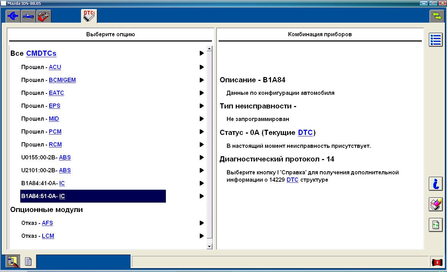Expand arrow on the PCM row
The width and height of the screenshot is (447, 272).
click(201, 131)
